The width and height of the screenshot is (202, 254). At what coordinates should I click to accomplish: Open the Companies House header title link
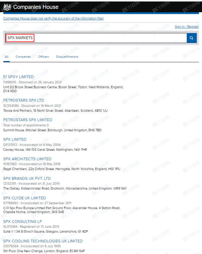pos(36,7)
